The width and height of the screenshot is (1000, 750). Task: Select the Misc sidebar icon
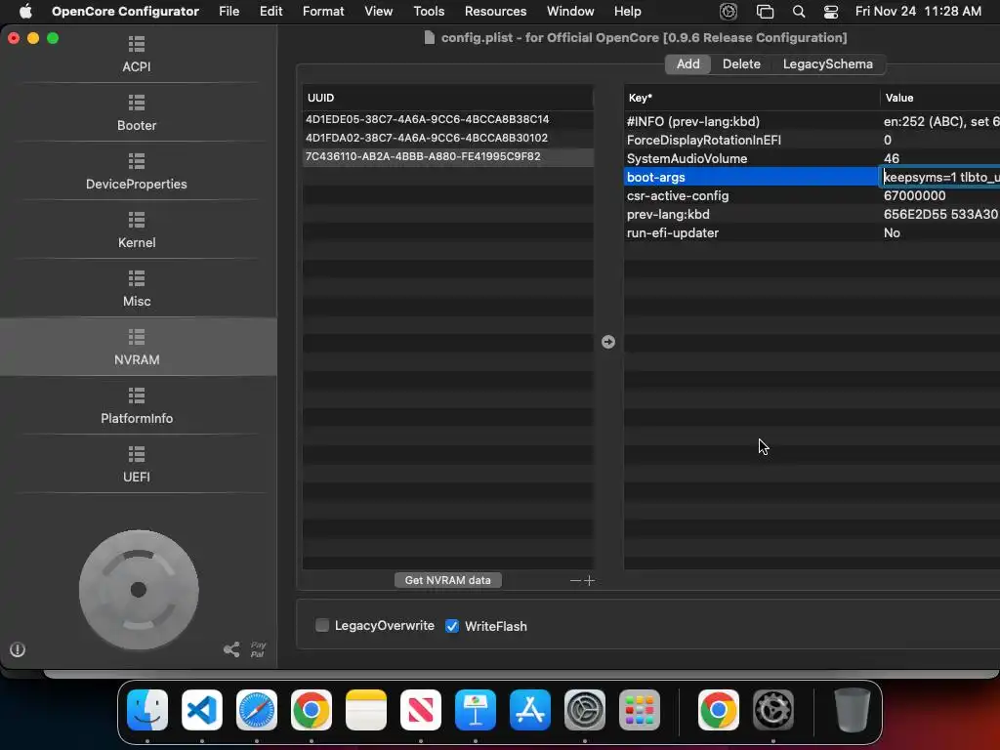coord(137,278)
